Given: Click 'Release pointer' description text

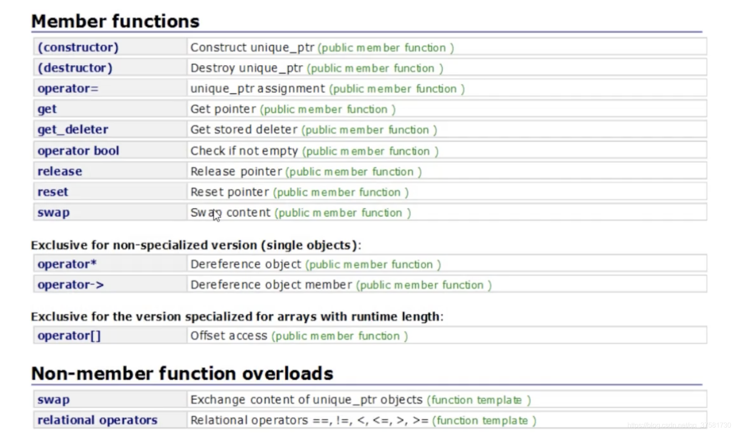Looking at the screenshot, I should (236, 171).
